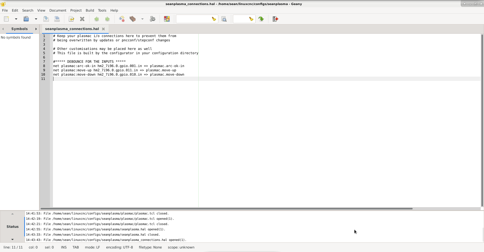Click the plasmac:move-up net line
The image size is (484, 252).
click(115, 70)
